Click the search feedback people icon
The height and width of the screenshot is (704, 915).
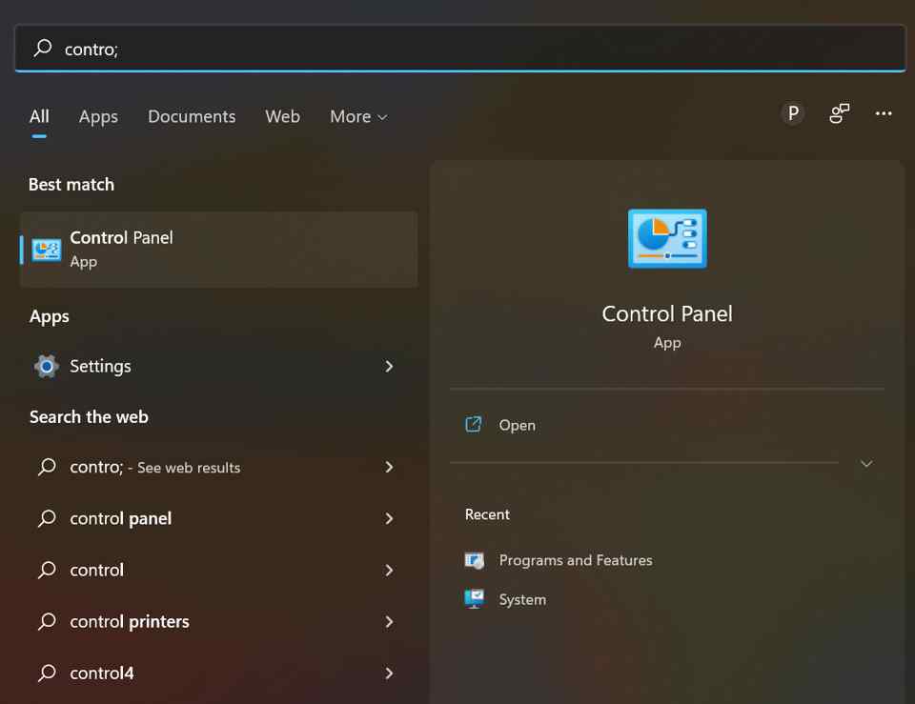coord(839,112)
